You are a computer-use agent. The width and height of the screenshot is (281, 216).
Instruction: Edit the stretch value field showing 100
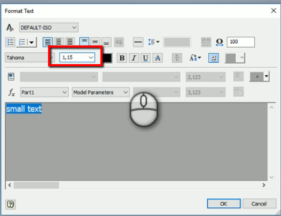click(241, 42)
